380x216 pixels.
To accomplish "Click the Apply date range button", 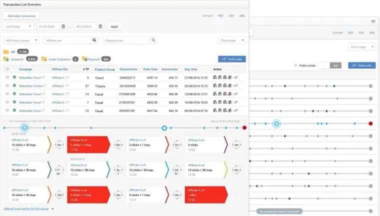I will click(x=114, y=26).
